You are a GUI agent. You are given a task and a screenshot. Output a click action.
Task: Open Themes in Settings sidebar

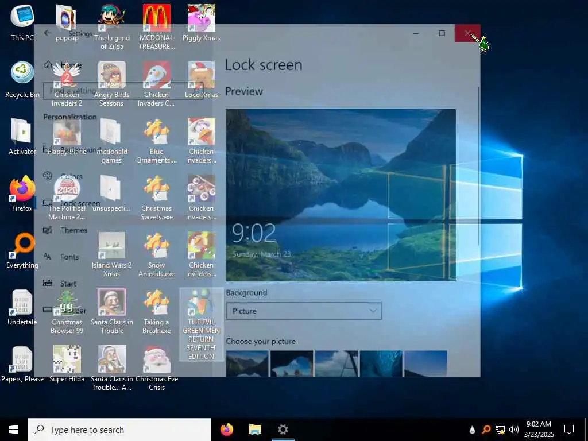pos(65,230)
